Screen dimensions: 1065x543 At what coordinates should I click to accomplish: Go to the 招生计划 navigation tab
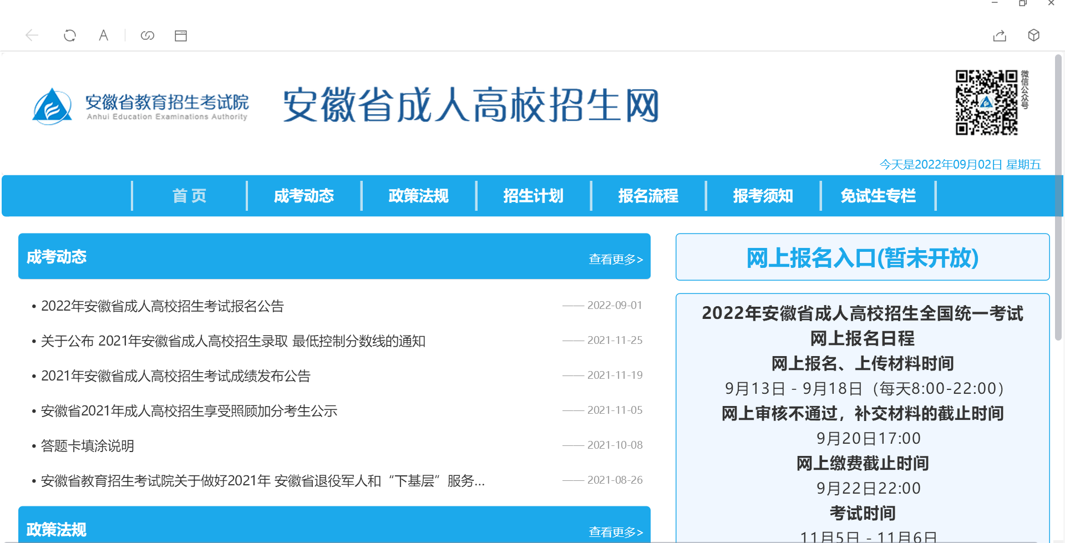tap(533, 196)
